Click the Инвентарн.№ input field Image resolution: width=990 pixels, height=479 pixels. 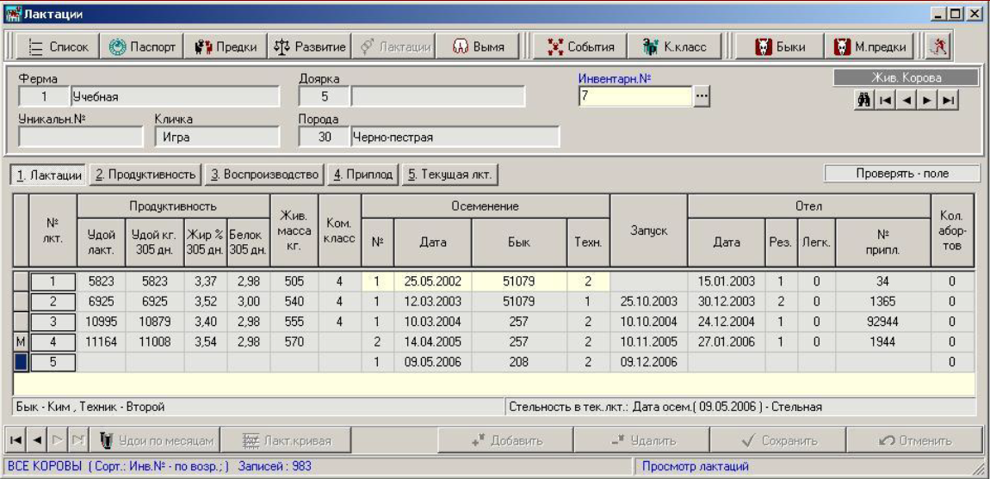(x=635, y=97)
